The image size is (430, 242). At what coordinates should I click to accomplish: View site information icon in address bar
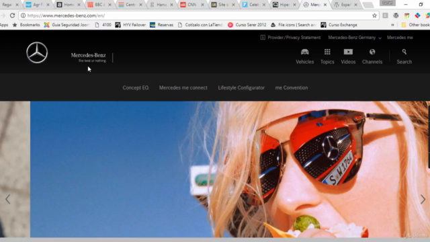[23, 15]
